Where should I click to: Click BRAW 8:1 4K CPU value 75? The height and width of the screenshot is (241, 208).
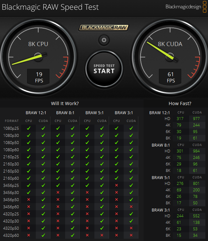[179, 158]
